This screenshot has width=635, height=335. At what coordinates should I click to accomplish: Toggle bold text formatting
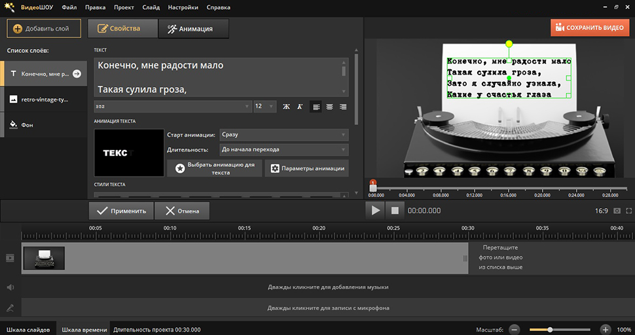pos(286,107)
